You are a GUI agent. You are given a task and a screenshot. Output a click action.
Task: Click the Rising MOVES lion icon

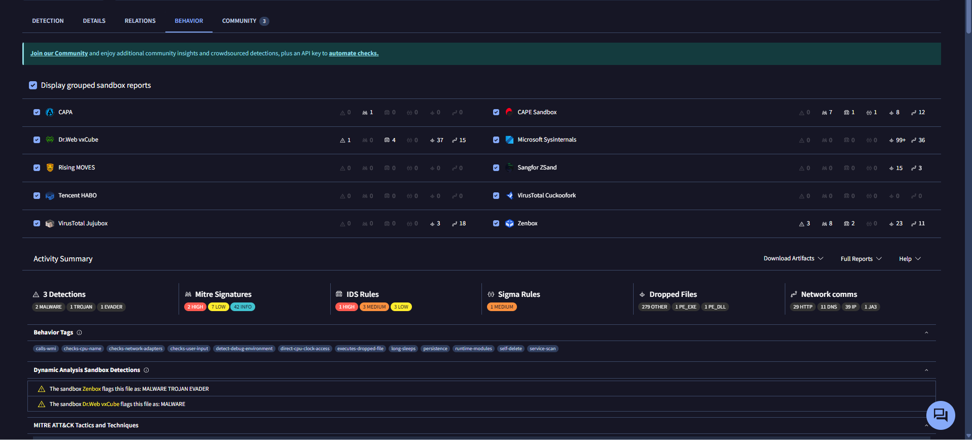coord(50,167)
